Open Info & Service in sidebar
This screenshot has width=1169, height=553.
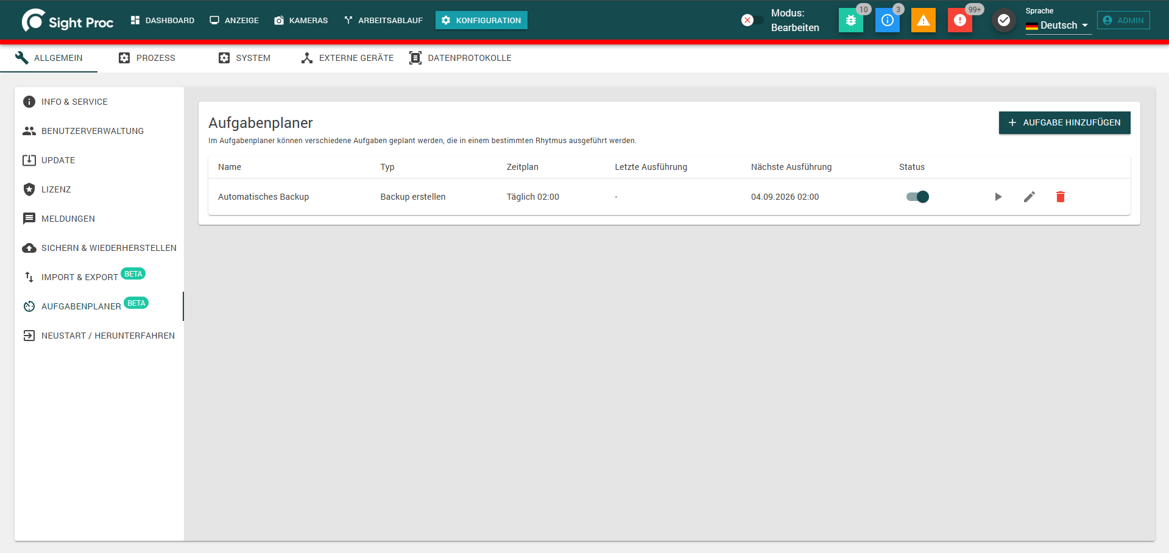point(99,102)
